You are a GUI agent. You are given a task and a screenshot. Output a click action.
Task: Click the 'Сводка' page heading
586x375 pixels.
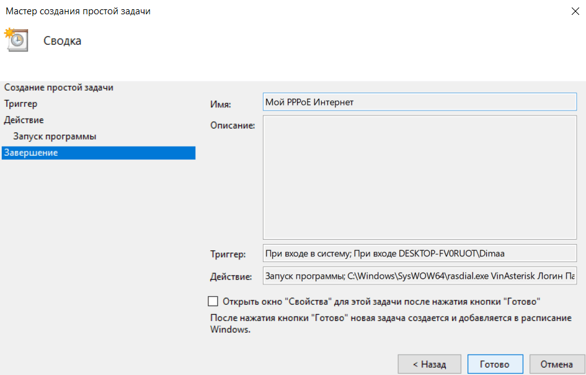[x=62, y=41]
